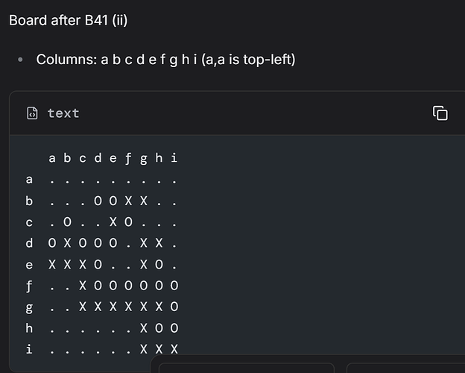Click row label 'b' on the board's left edge
465x373 pixels.
click(x=30, y=201)
